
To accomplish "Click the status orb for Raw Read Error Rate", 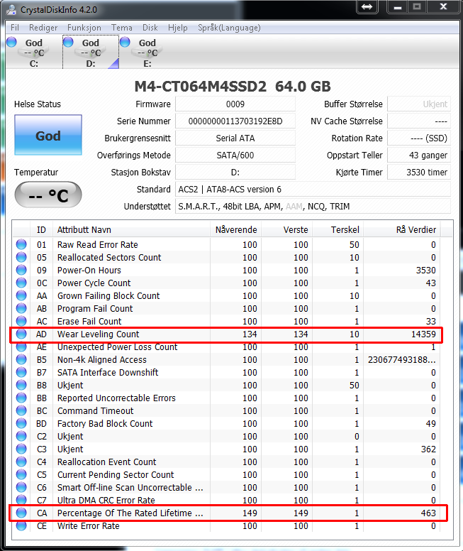I will [x=21, y=244].
